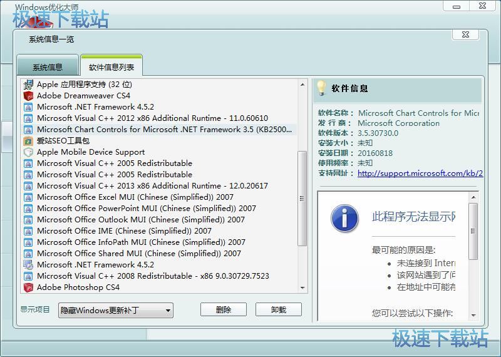Image resolution: width=501 pixels, height=357 pixels.
Task: Click the publisher Microsoft Corporation
Action: [x=398, y=123]
